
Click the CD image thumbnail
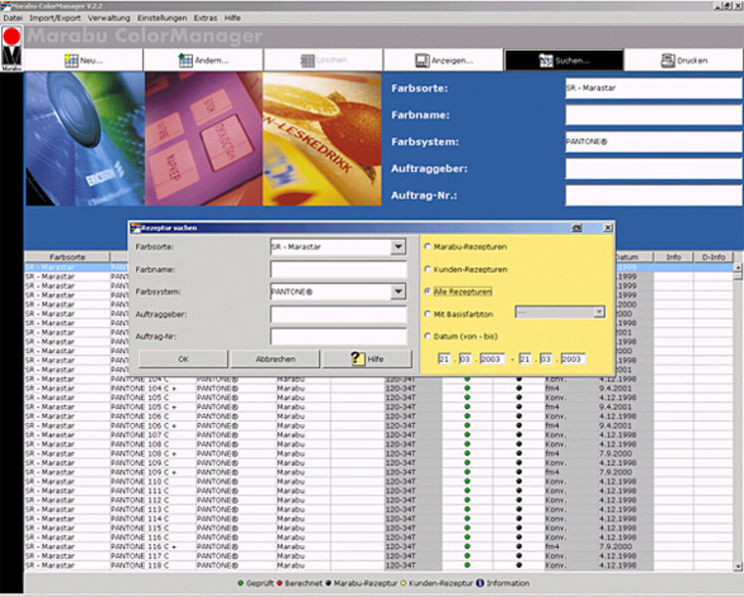coord(86,138)
